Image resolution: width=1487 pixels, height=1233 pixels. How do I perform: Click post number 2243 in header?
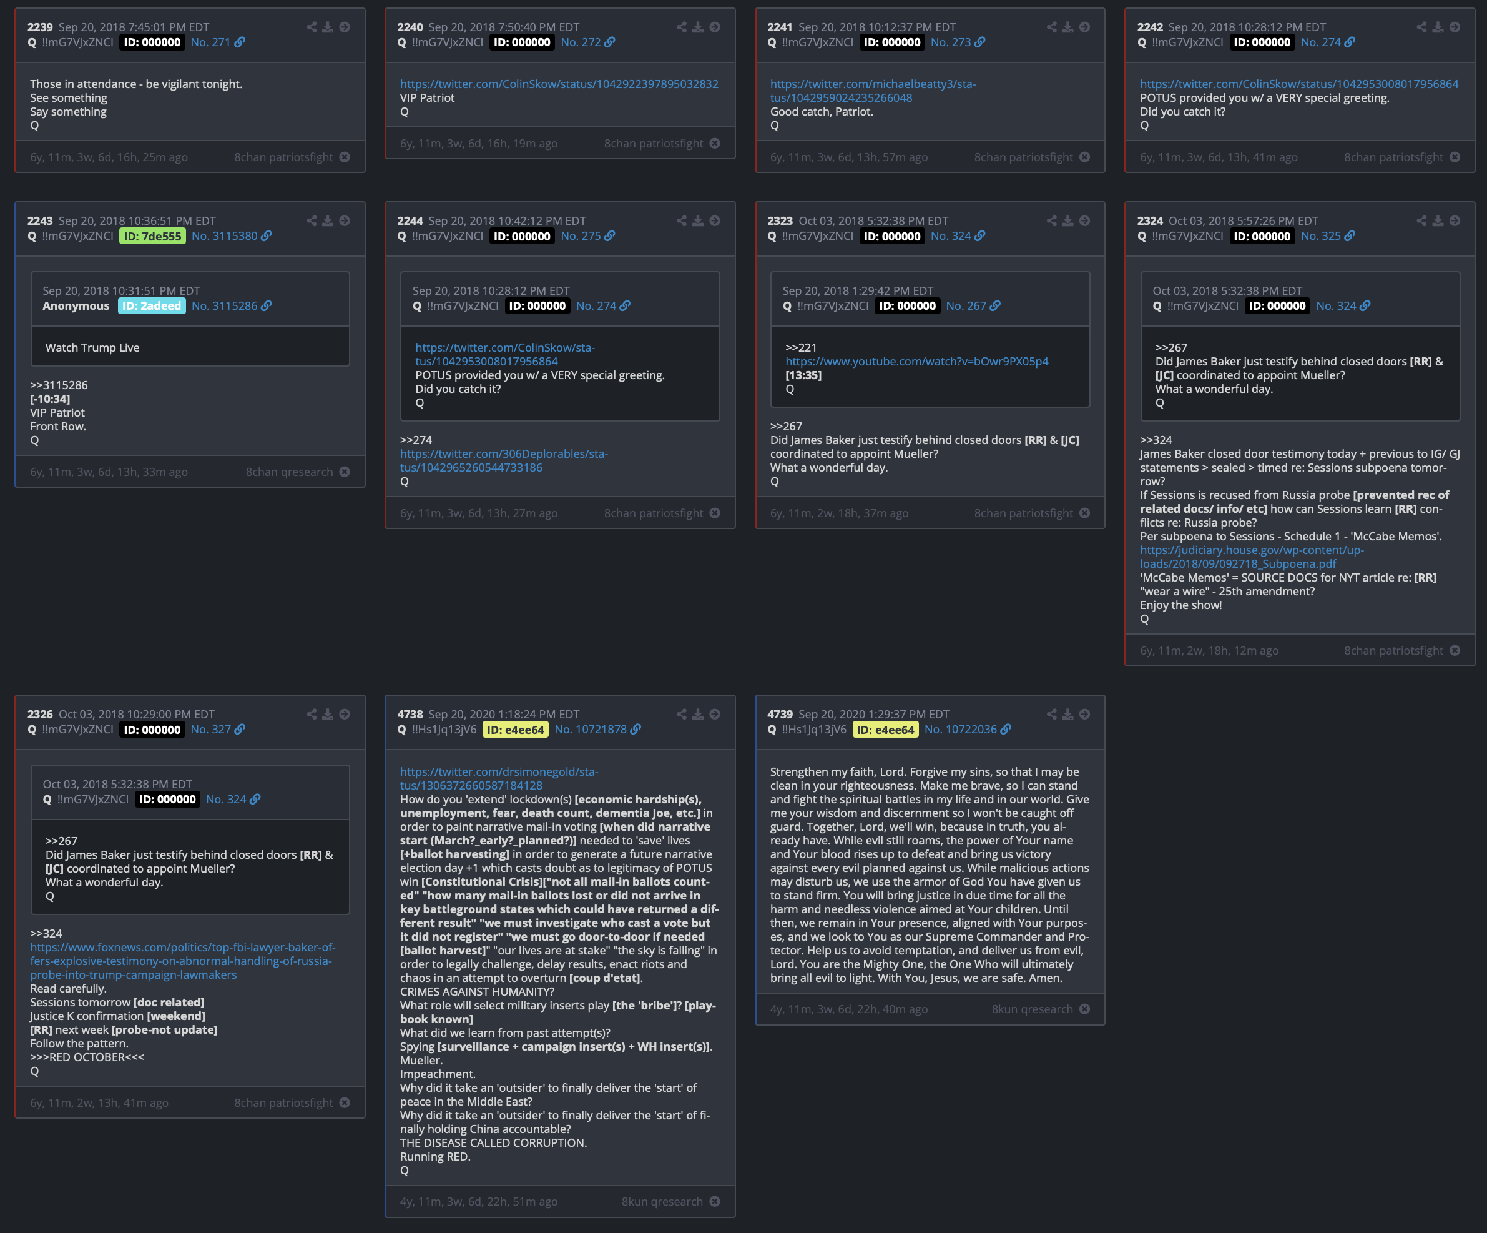coord(41,220)
